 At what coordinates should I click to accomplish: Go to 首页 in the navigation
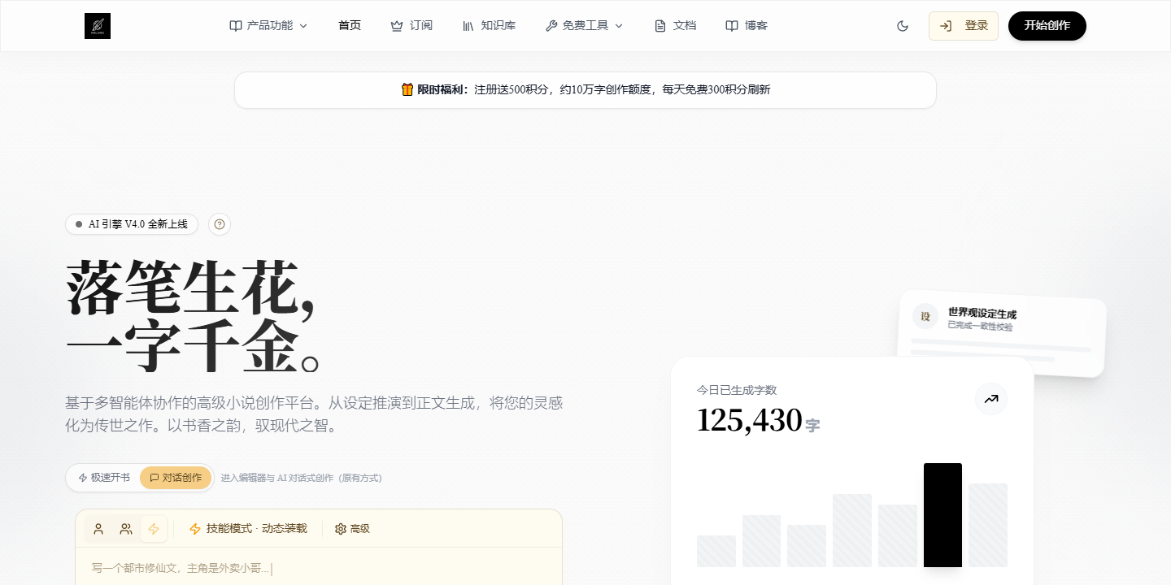tap(350, 26)
